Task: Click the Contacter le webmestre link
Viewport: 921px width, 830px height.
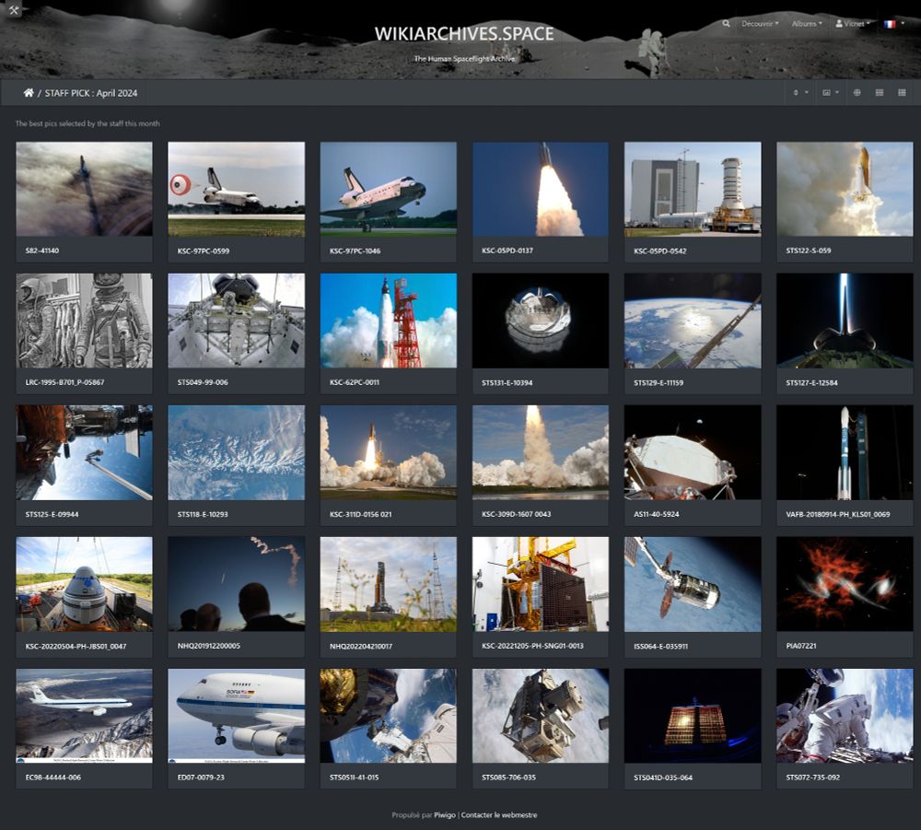Action: [x=498, y=814]
